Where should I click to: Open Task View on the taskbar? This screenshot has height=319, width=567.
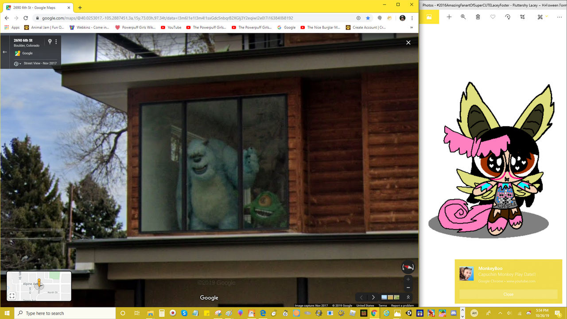137,313
